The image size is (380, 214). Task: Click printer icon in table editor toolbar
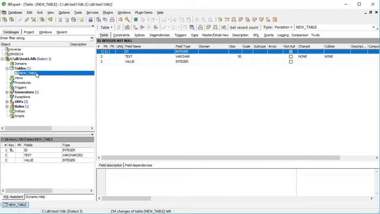(x=200, y=27)
